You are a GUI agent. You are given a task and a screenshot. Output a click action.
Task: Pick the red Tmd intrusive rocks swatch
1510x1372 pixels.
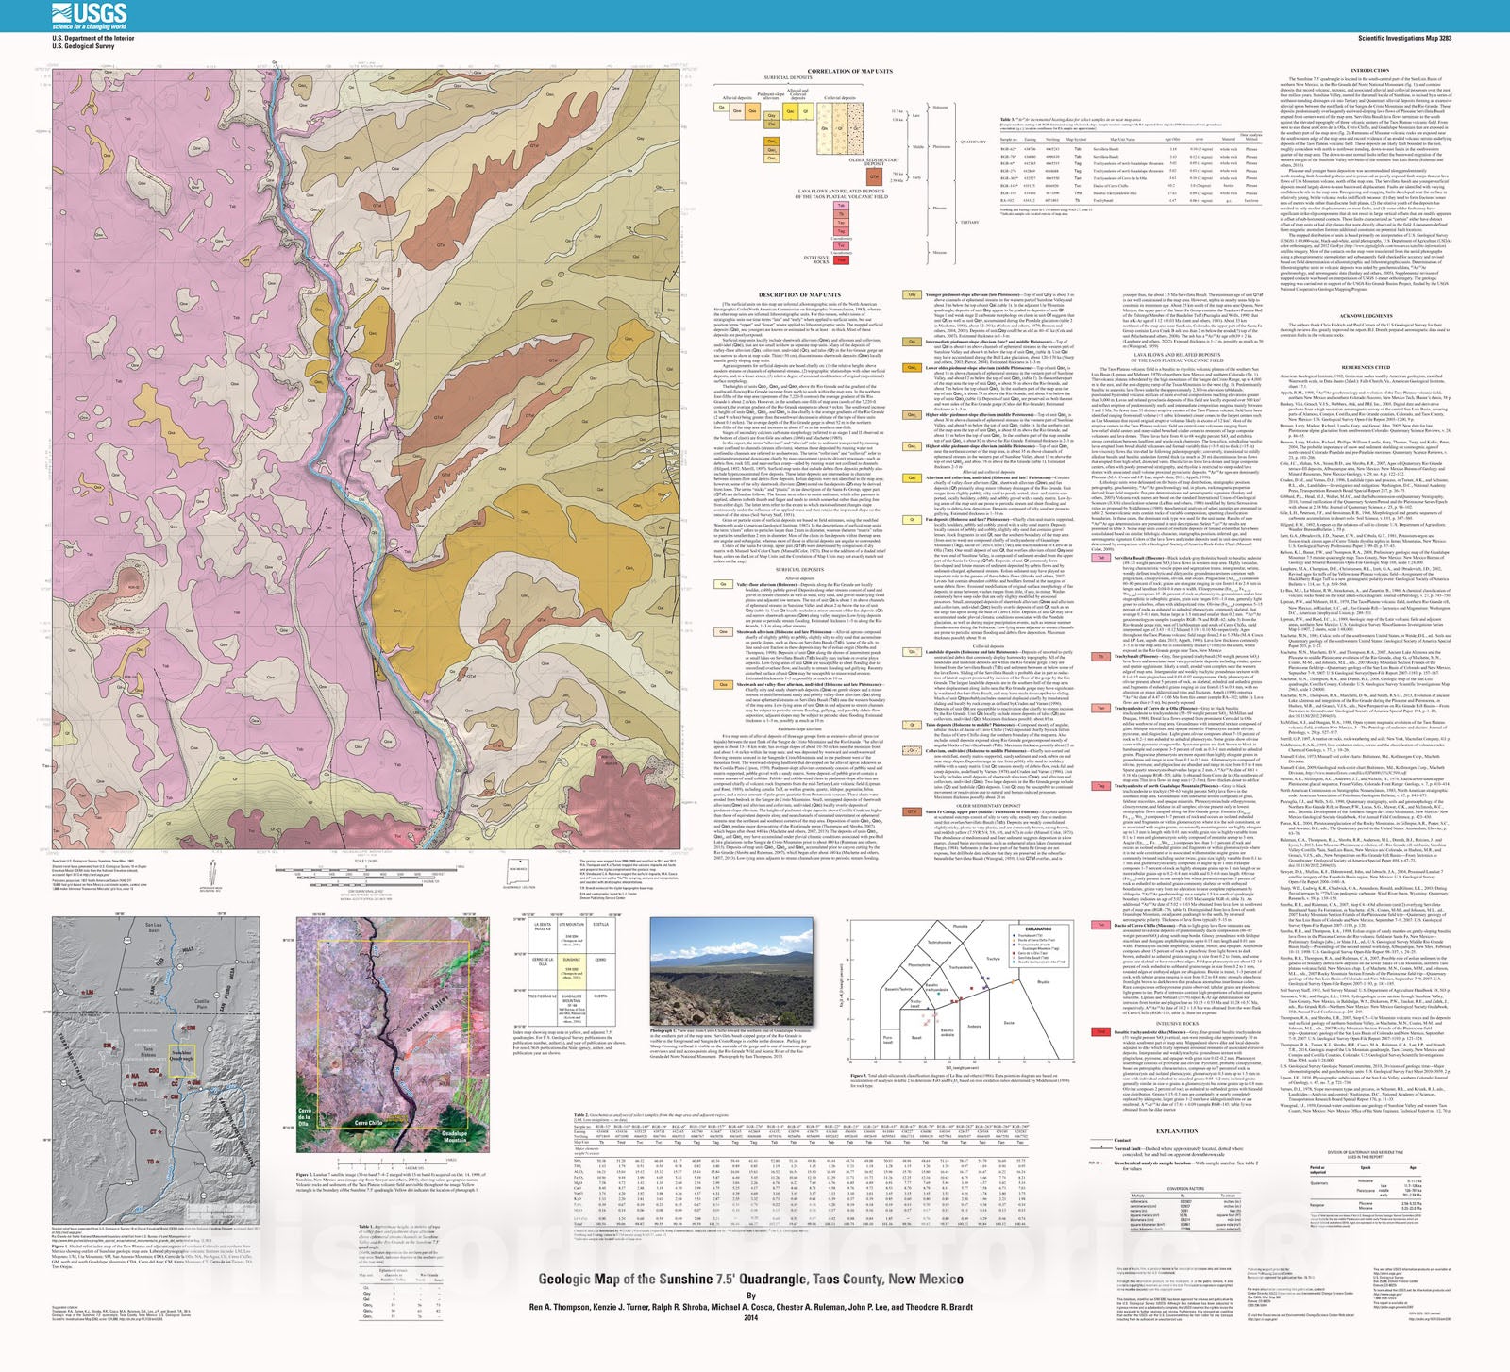(x=841, y=259)
